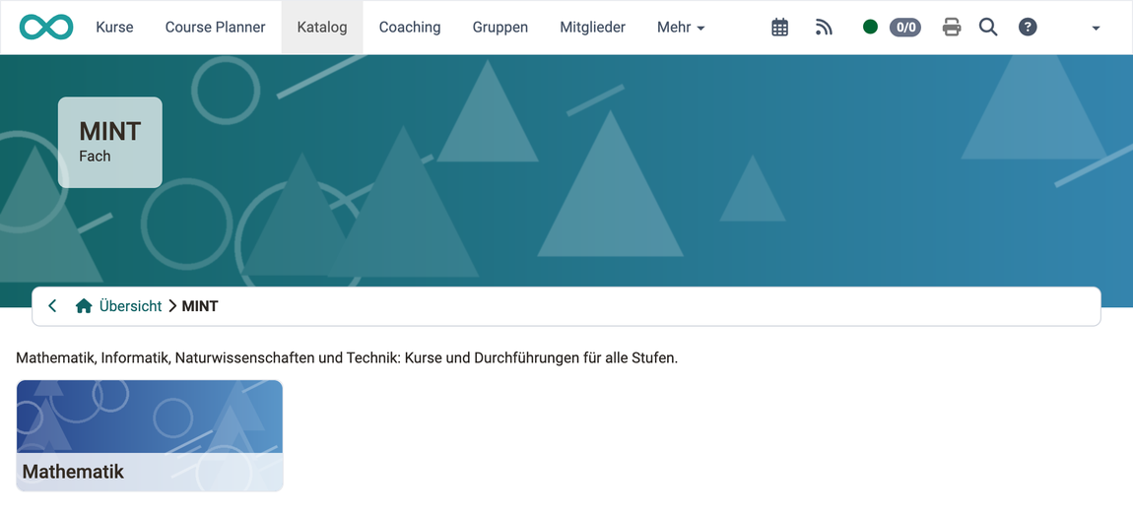The image size is (1133, 514).
Task: Open the 0/0 chat messages badge
Action: coord(905,28)
